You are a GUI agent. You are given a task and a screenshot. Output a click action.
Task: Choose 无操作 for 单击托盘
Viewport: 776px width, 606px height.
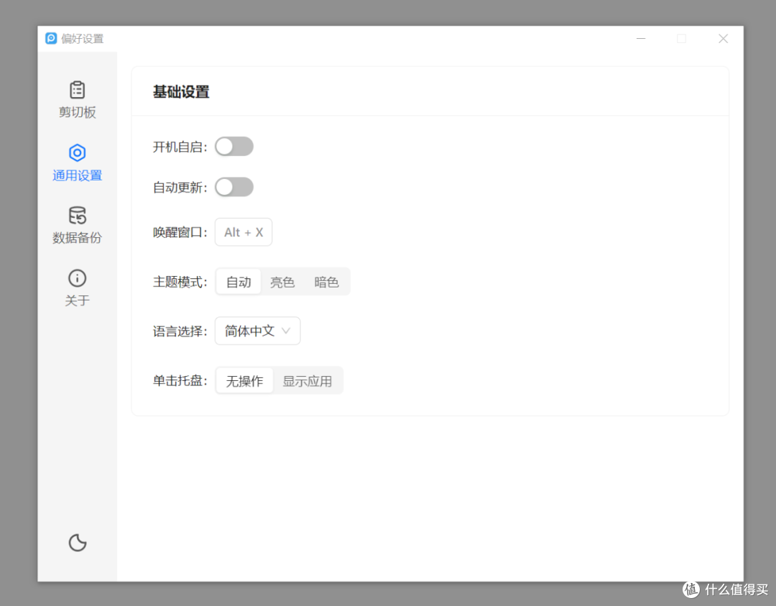pos(244,380)
